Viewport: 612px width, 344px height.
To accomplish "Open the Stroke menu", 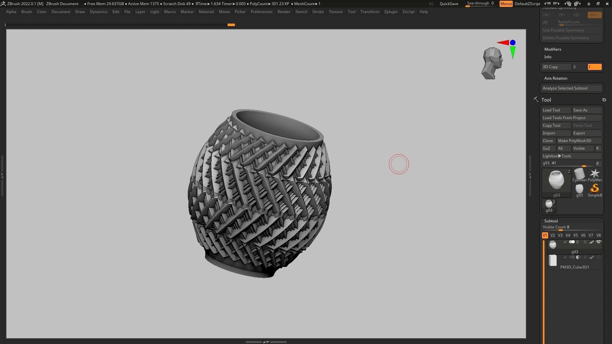I will point(318,12).
